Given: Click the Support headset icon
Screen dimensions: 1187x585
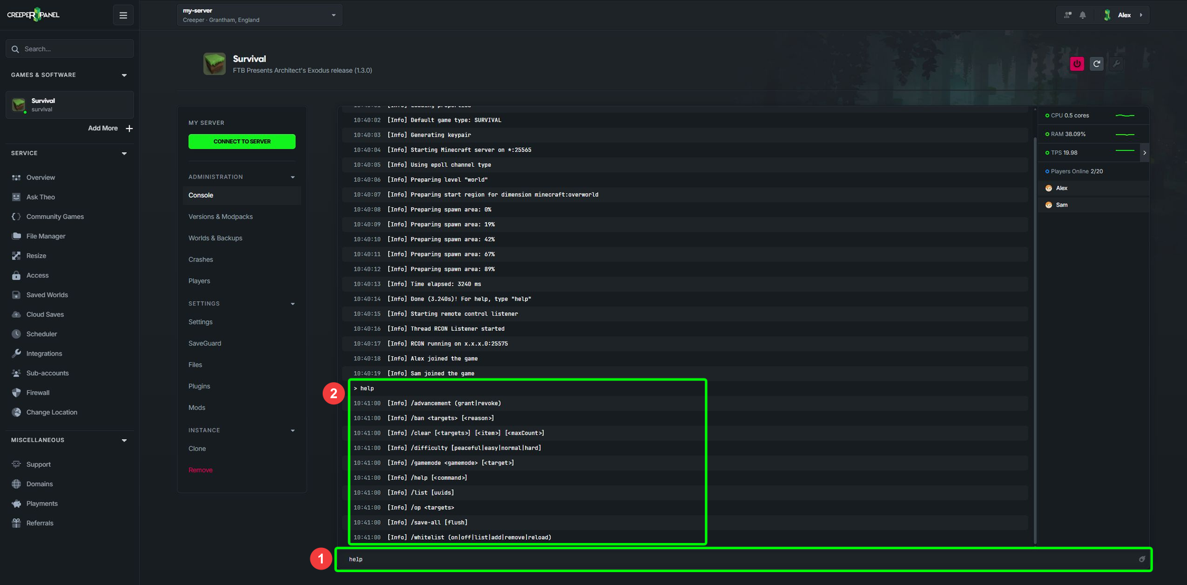Looking at the screenshot, I should (17, 464).
